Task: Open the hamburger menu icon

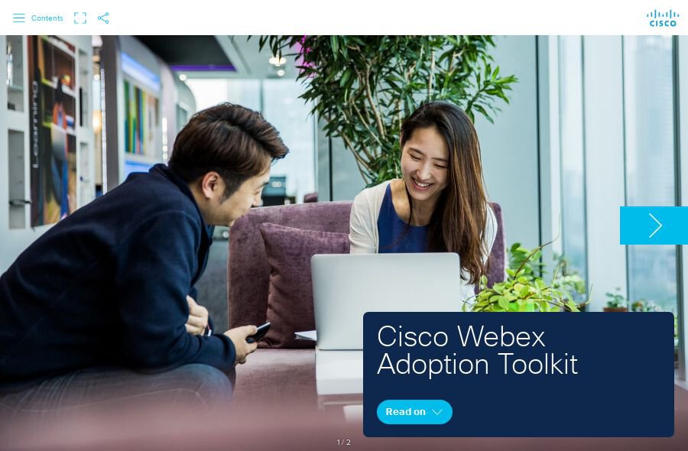Action: (x=19, y=18)
